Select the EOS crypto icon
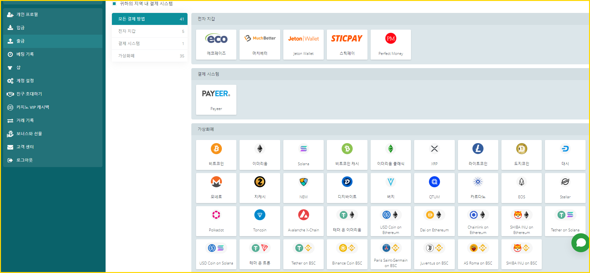590x273 pixels. 522,182
